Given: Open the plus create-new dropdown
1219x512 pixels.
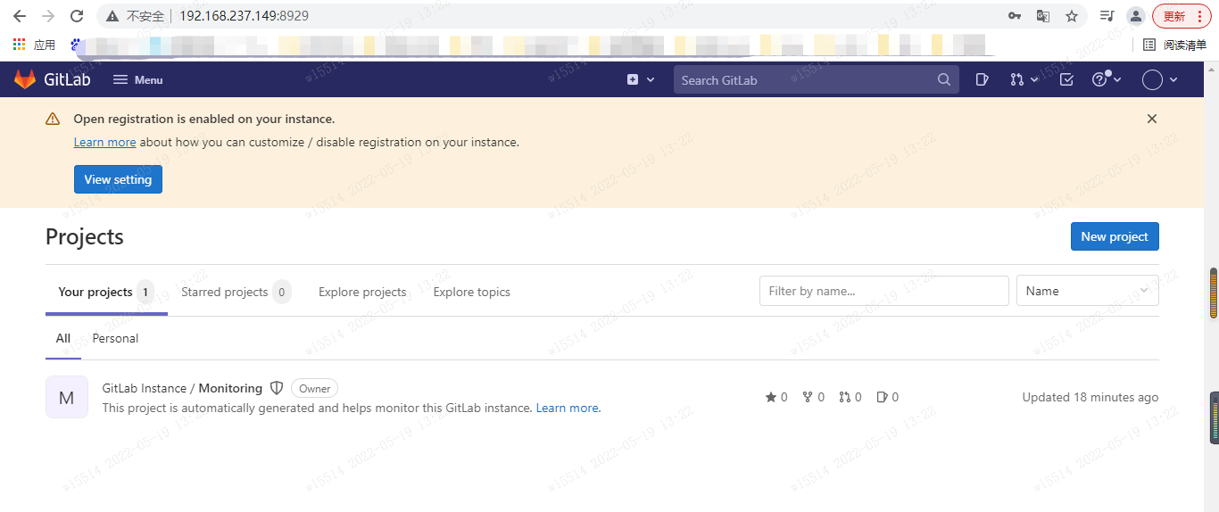Looking at the screenshot, I should coord(641,79).
